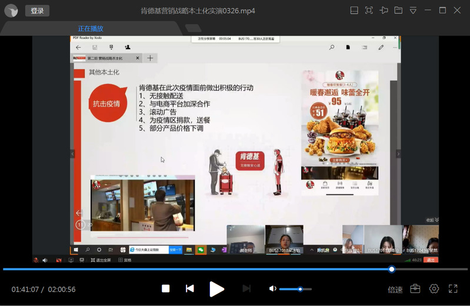
Task: Enter fullscreen with the expand icon
Action: pos(453,288)
